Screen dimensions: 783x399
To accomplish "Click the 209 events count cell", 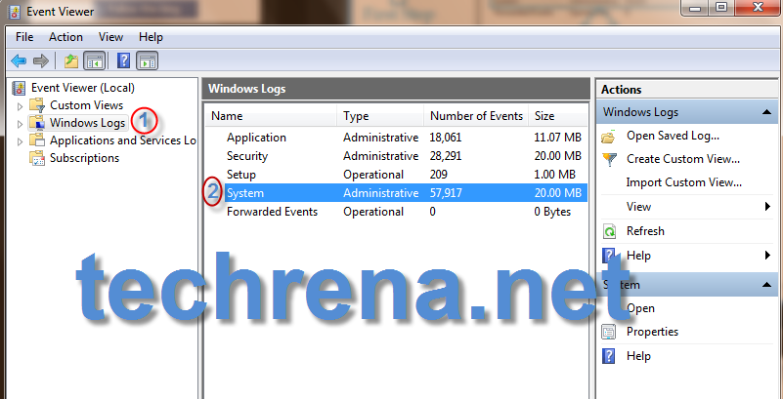I will coord(439,175).
